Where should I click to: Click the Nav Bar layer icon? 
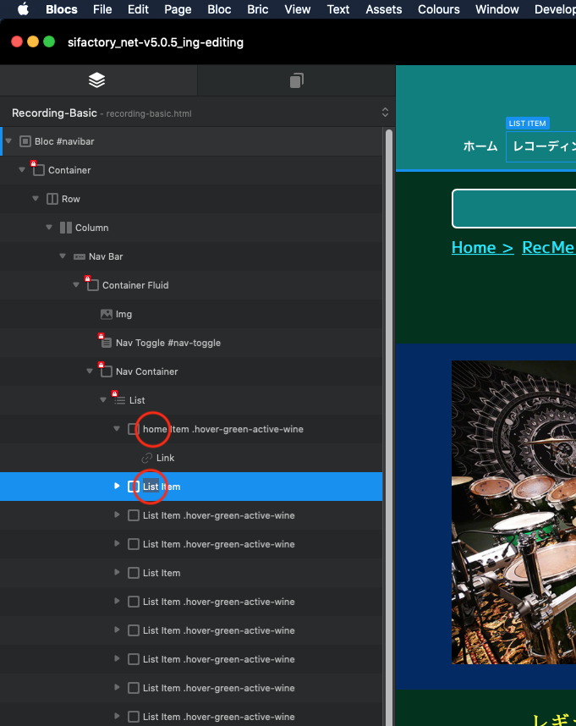pyautogui.click(x=80, y=256)
